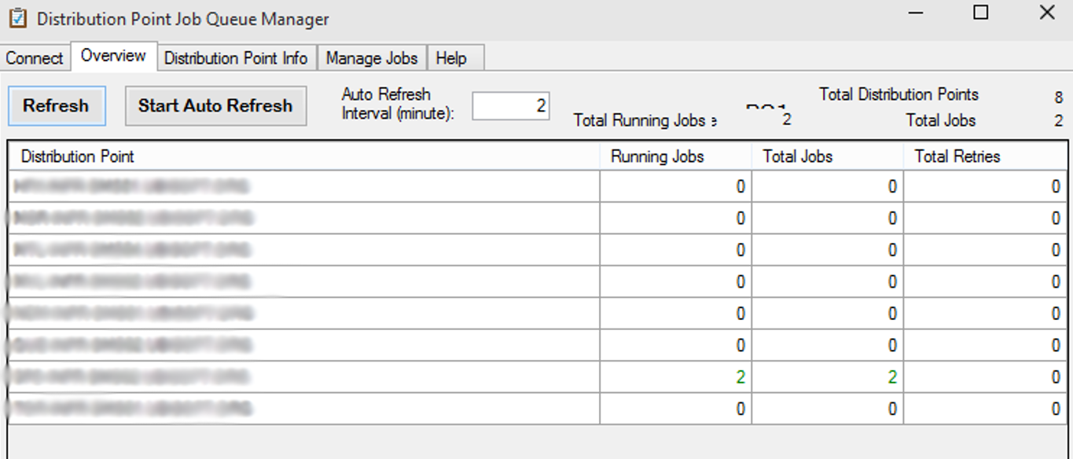Click the Refresh button
This screenshot has height=459, width=1073.
(x=56, y=105)
